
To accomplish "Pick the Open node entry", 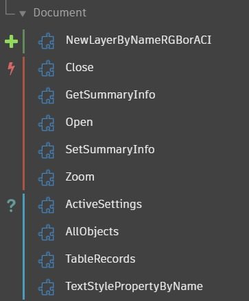I will 79,122.
